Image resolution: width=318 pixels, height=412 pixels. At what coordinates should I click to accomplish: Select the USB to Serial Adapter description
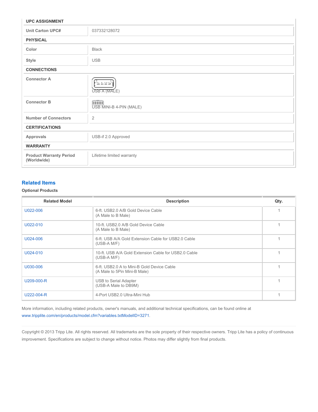tap(117, 283)
